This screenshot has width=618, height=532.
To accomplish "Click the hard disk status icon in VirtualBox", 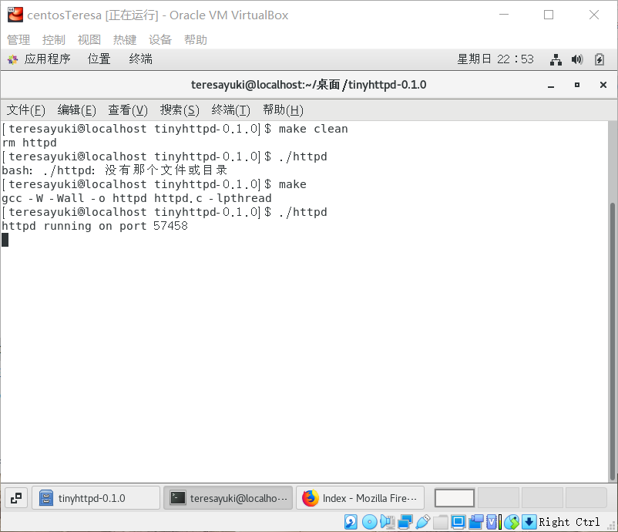I will pyautogui.click(x=349, y=521).
